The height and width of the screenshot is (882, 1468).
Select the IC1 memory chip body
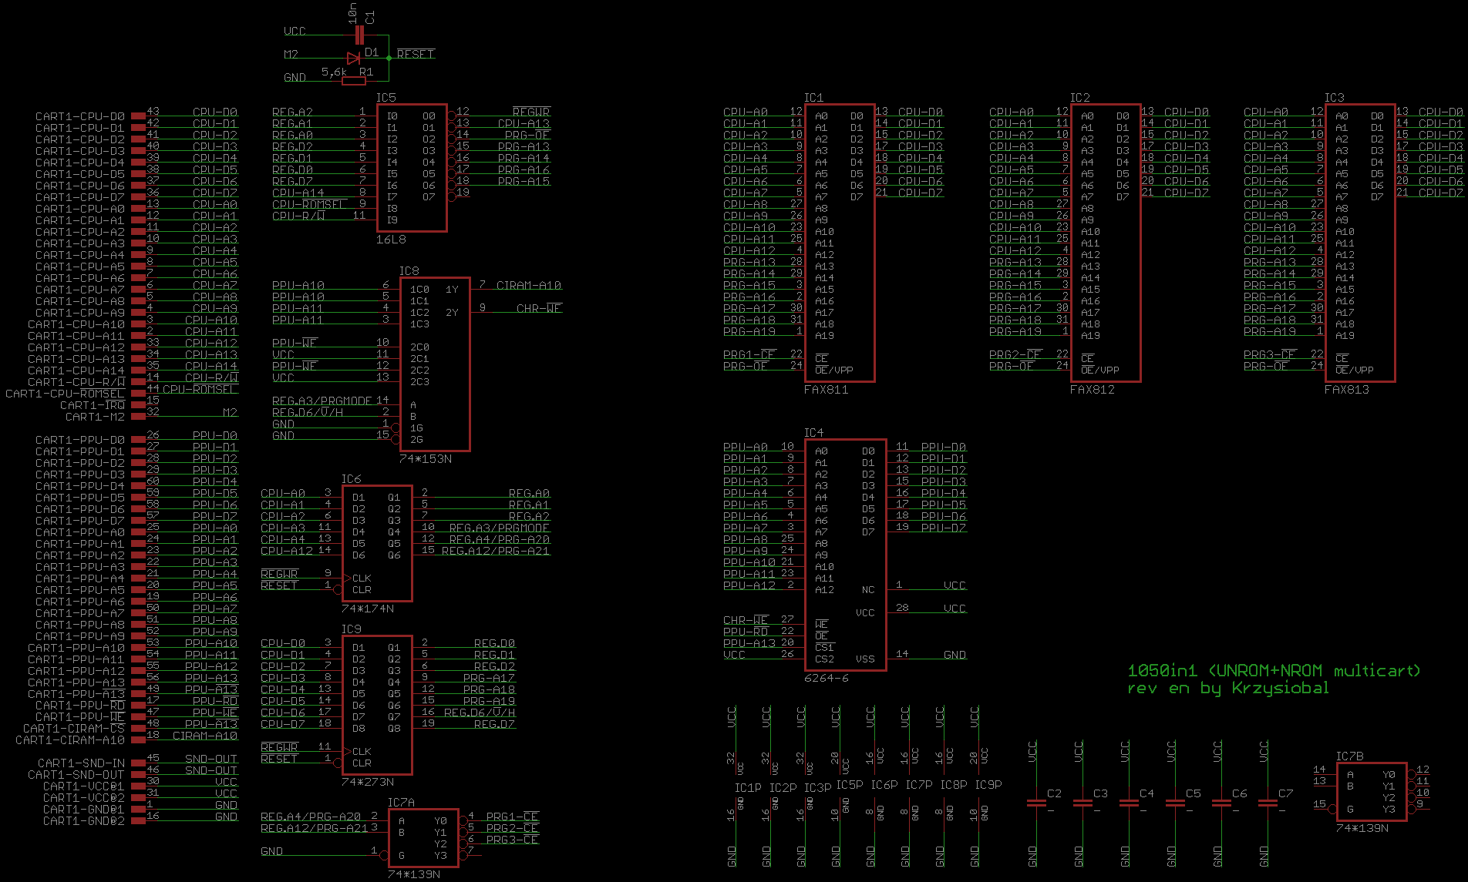tap(840, 243)
